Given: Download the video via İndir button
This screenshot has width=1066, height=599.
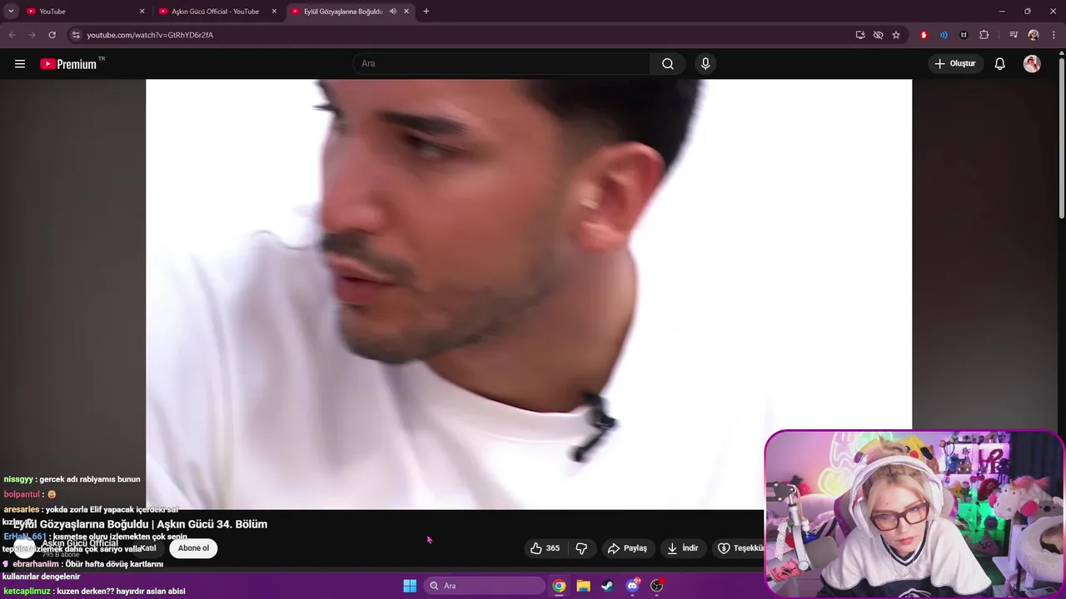Looking at the screenshot, I should coord(683,548).
